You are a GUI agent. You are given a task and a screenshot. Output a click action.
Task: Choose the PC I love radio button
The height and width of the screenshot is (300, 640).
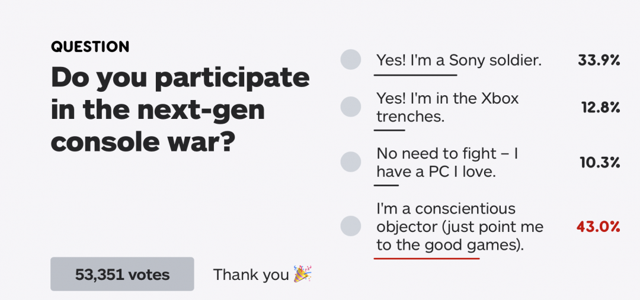[351, 162]
